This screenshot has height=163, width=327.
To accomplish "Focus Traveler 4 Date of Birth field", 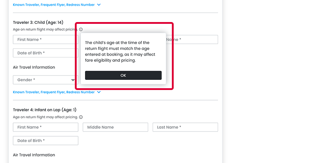I will tap(45, 141).
